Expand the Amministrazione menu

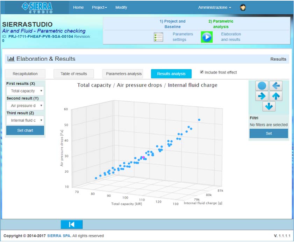tap(215, 7)
